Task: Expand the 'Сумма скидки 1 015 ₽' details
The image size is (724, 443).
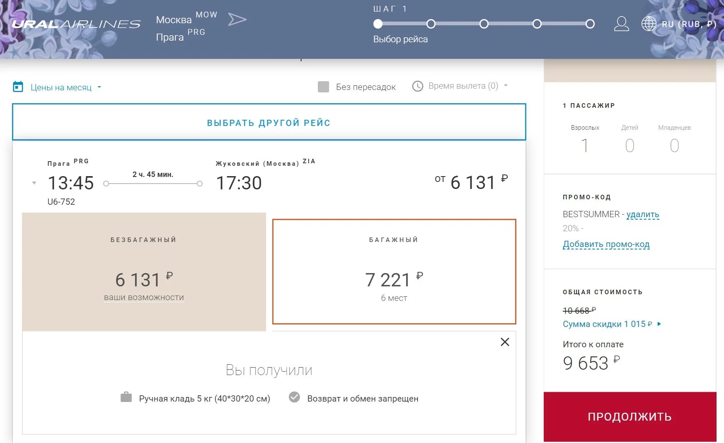Action: tap(612, 324)
